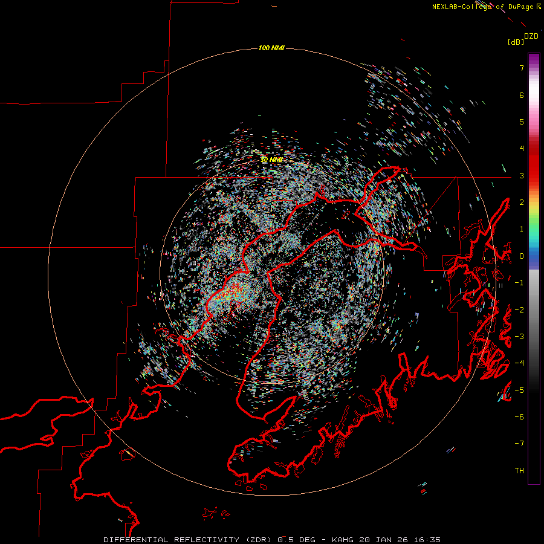Click the 20 JAN 26 date in caption
544x544 pixels.
click(x=383, y=540)
